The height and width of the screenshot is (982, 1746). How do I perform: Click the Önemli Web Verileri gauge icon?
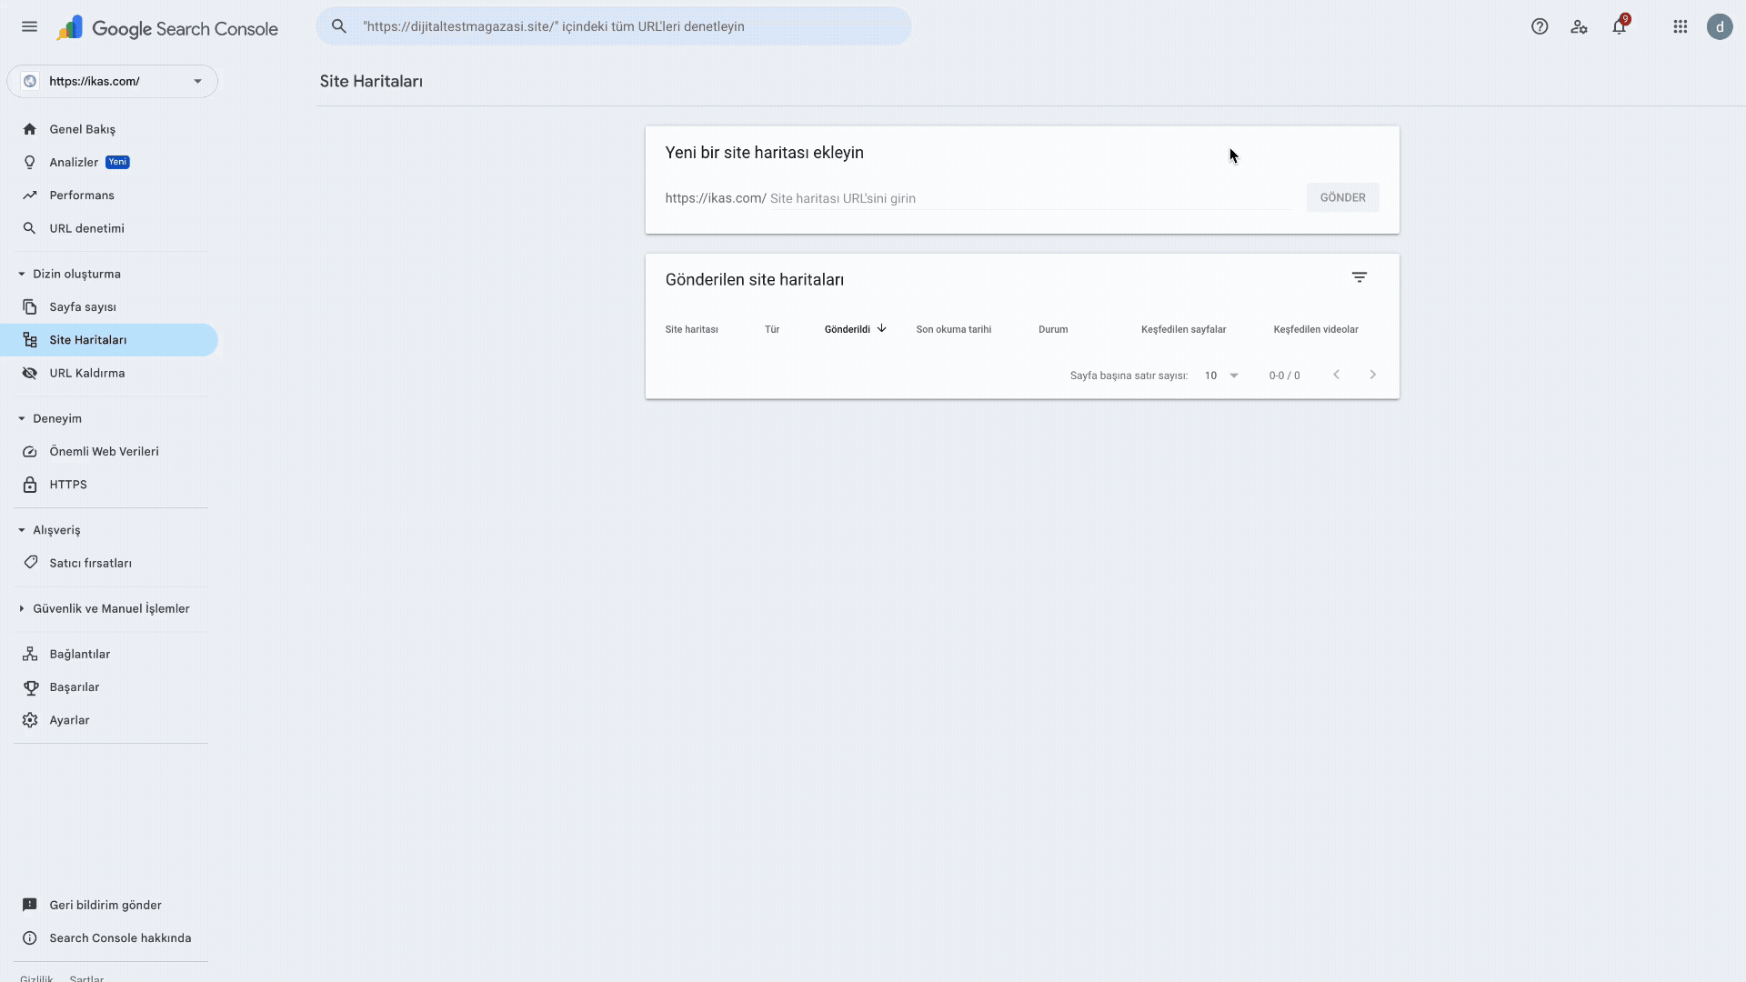coord(30,452)
